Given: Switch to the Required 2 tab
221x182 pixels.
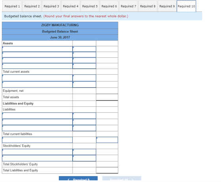Looking at the screenshot, I should pos(32,6).
